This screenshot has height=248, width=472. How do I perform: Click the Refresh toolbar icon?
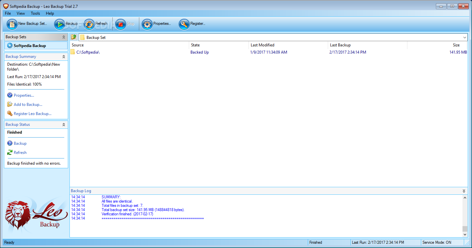[89, 24]
